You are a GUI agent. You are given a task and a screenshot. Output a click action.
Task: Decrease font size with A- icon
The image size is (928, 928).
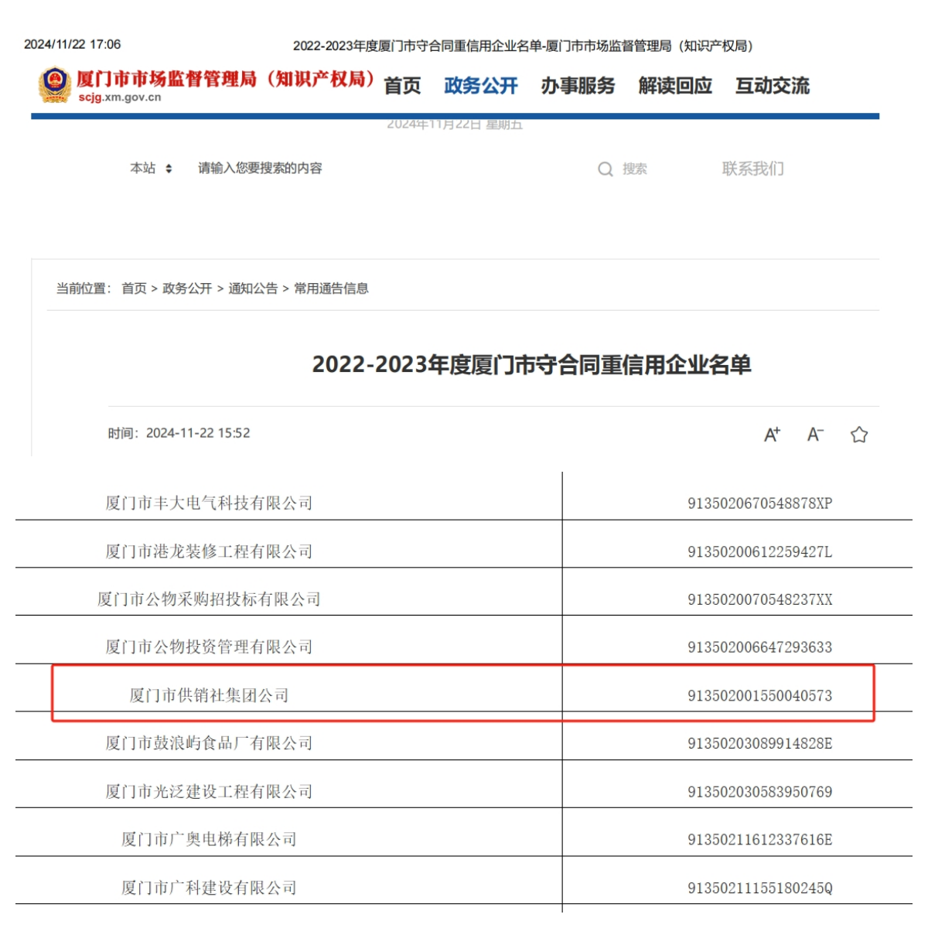(815, 435)
